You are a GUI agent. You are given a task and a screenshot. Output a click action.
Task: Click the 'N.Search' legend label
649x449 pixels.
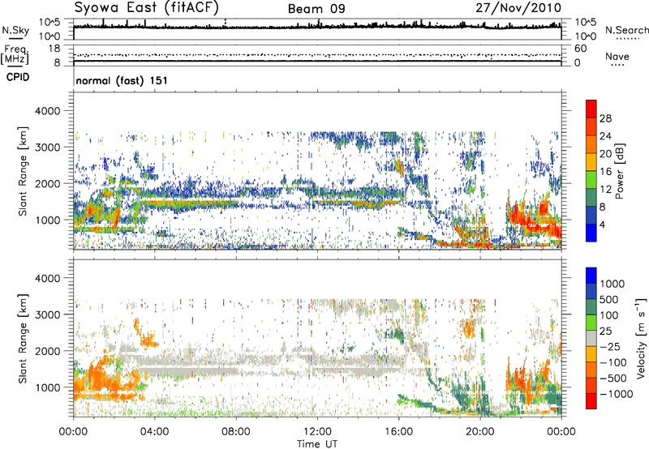[626, 30]
